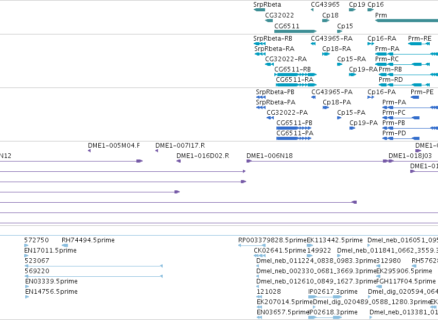
Task: Select the EN14756.5prime EST
Action: 27,297
